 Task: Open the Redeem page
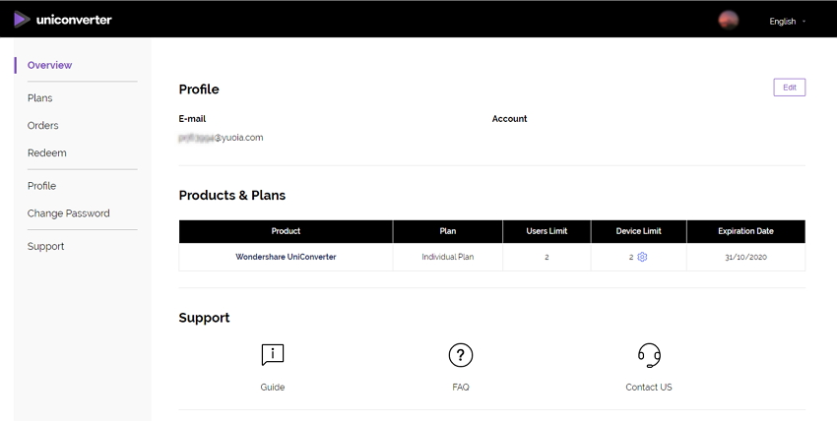47,152
